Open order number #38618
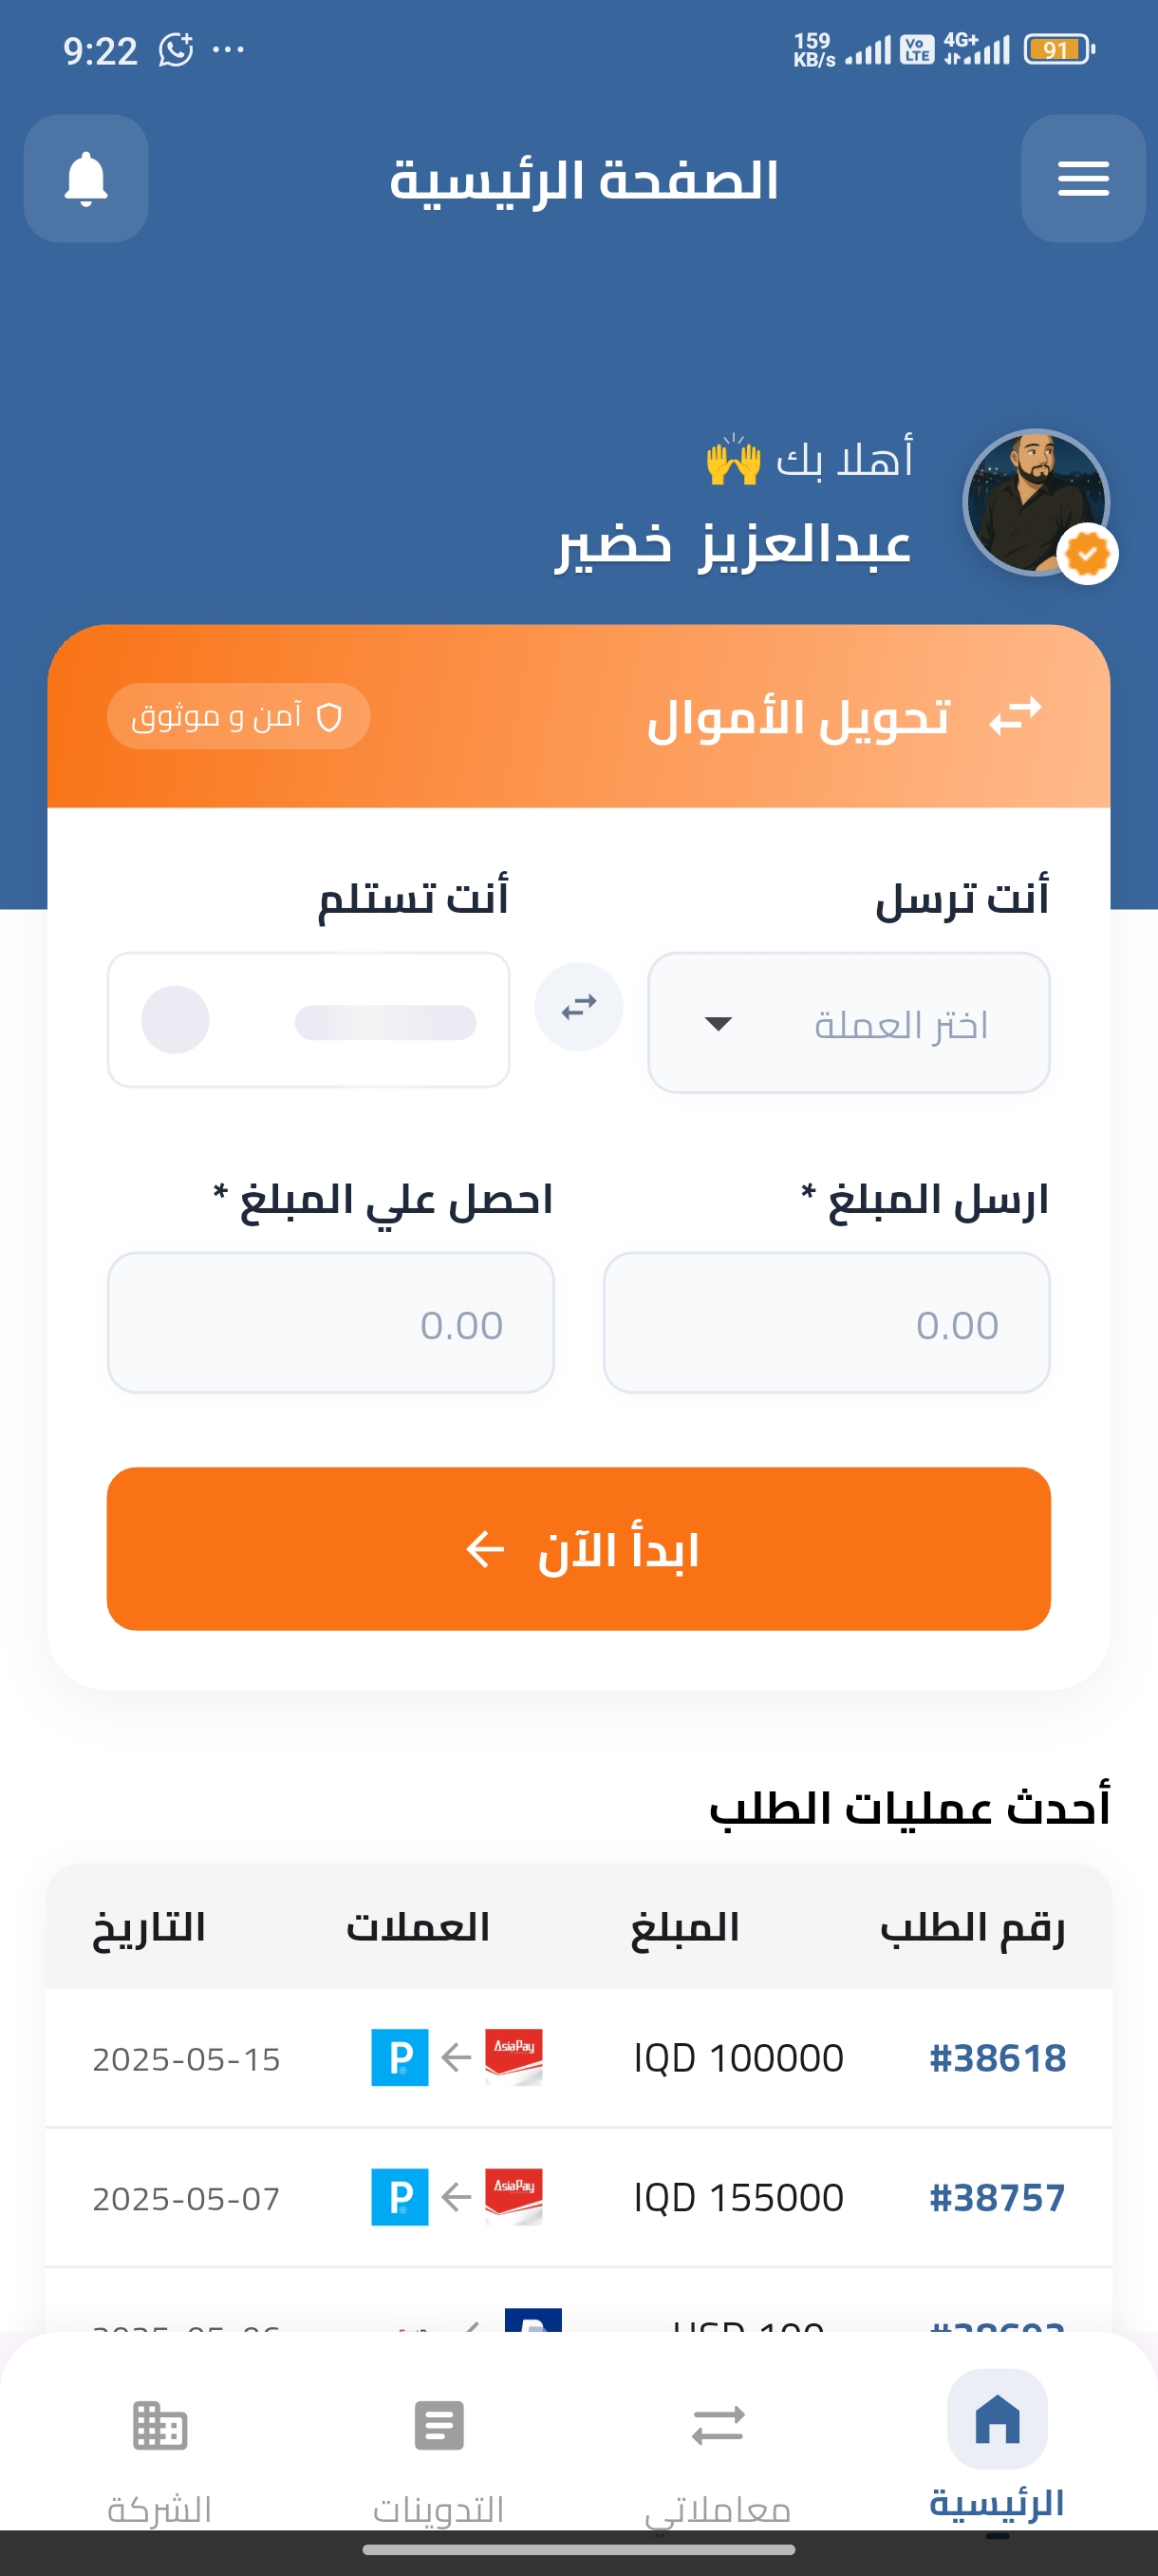 click(x=996, y=2057)
